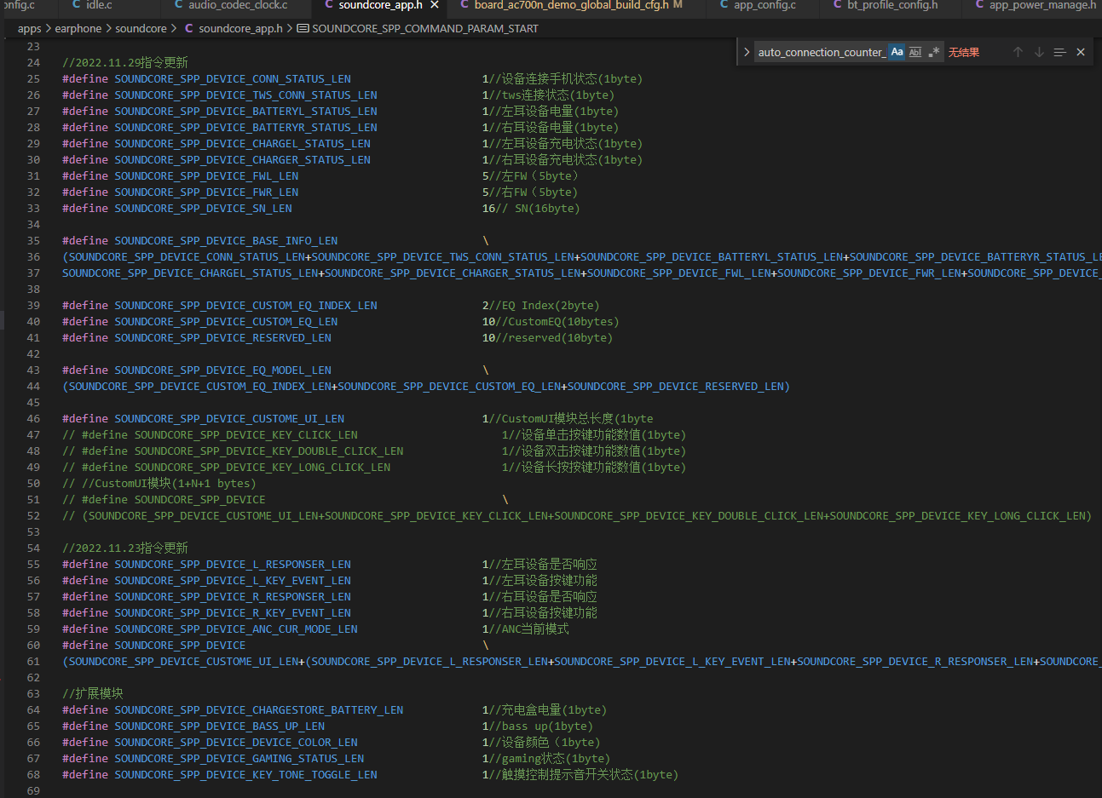Open the 'earphone' breadcrumb dropdown
This screenshot has height=798, width=1102.
[78, 29]
